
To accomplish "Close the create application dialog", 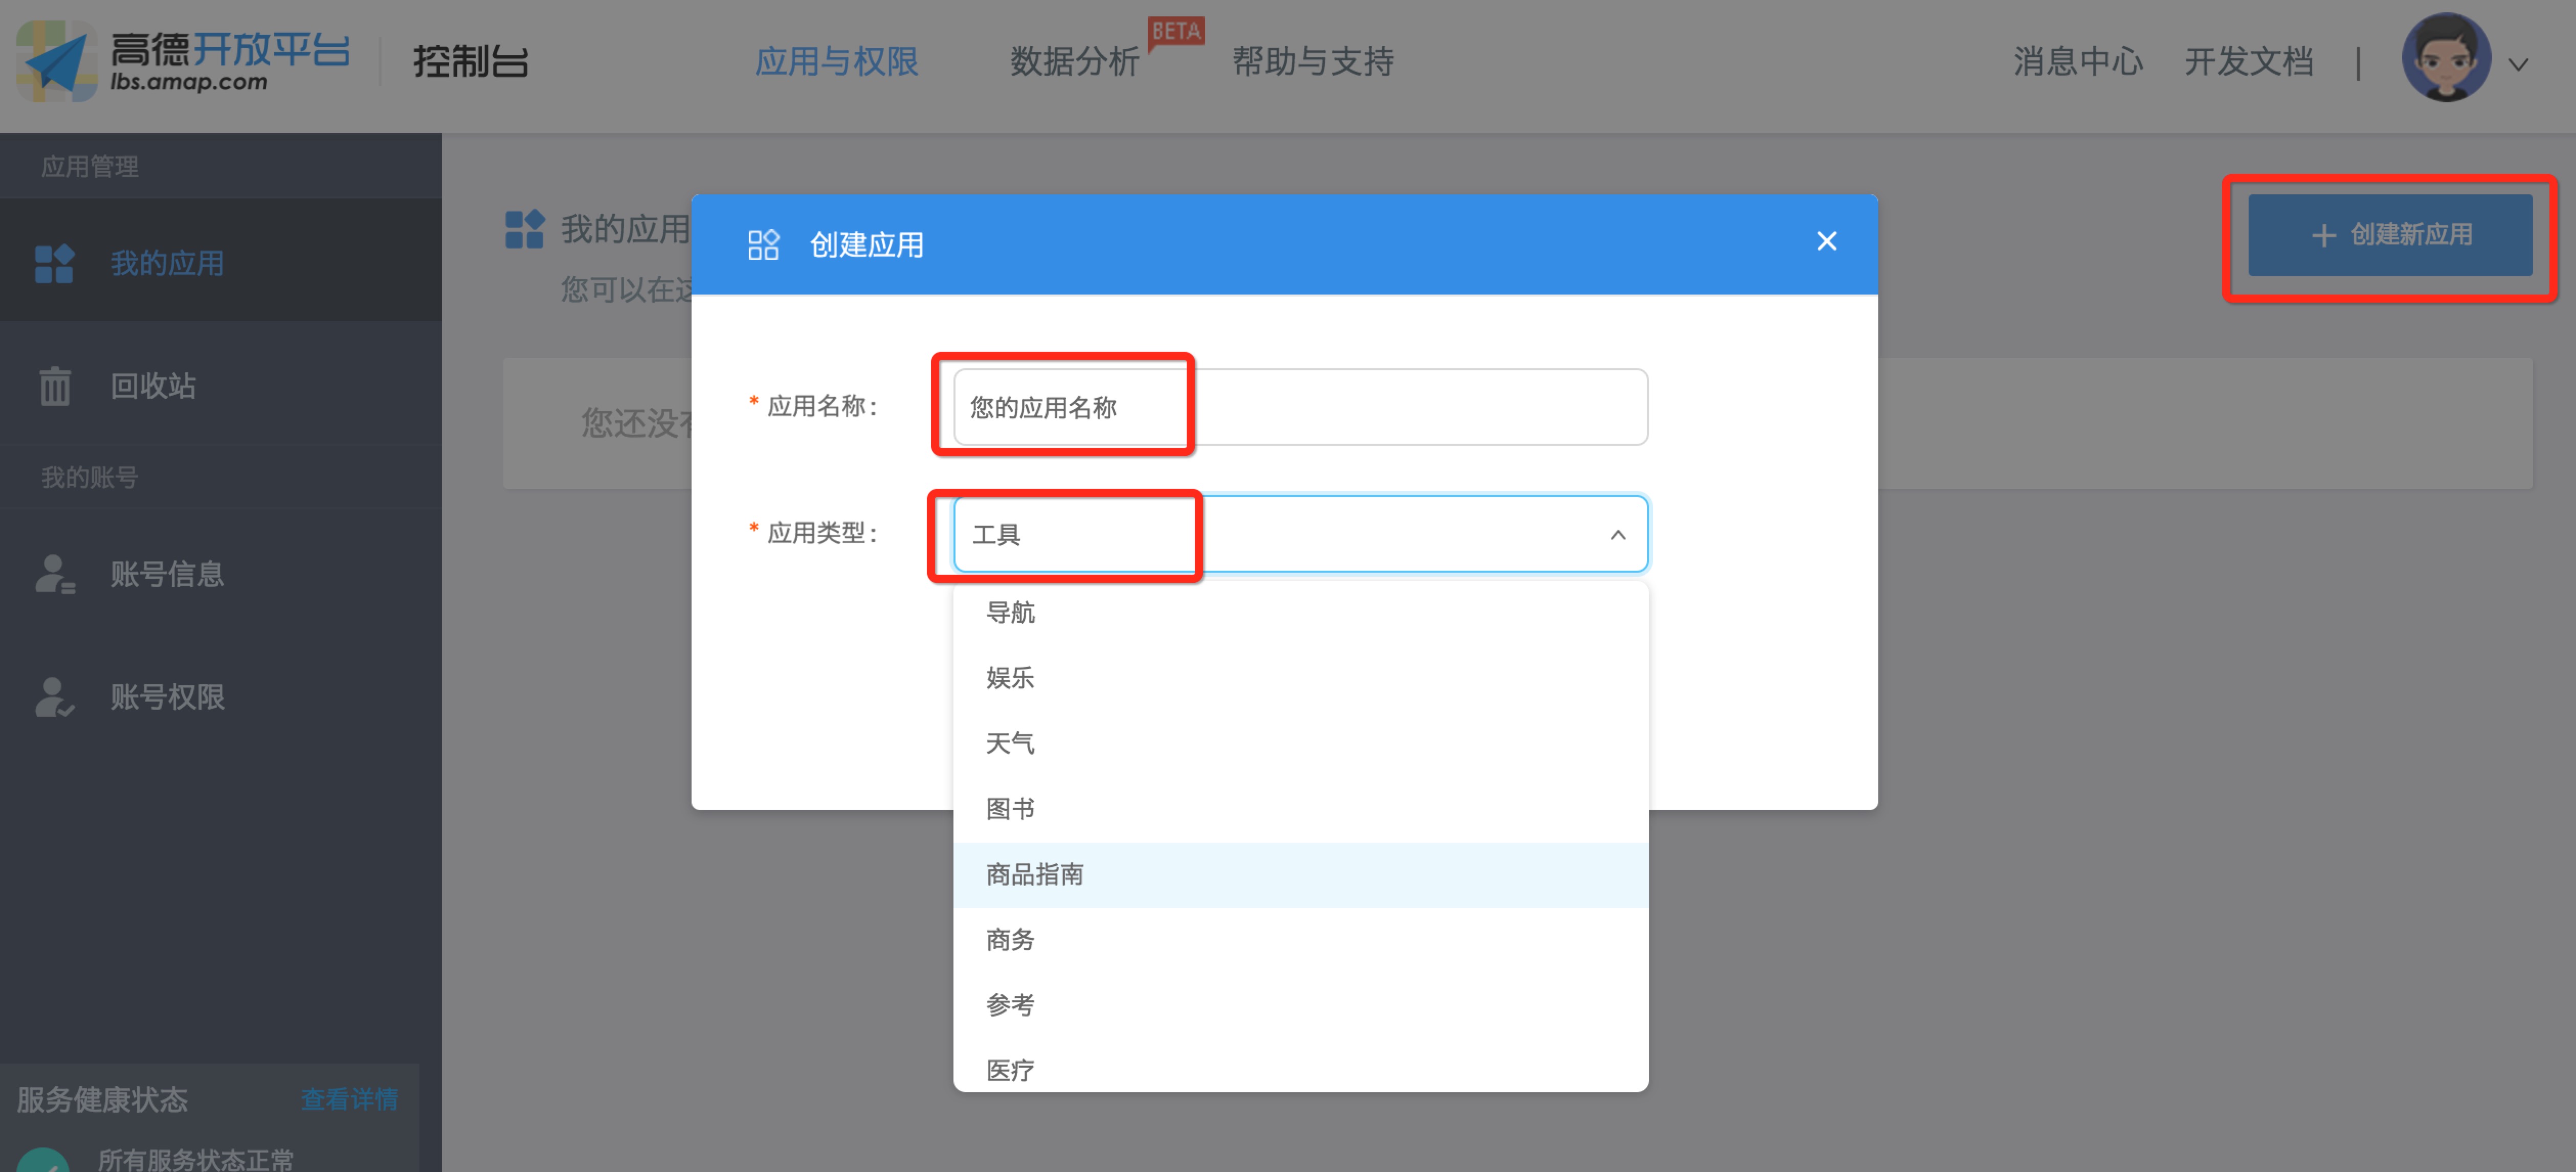I will (1826, 242).
